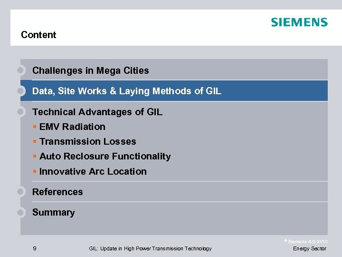The height and width of the screenshot is (257, 342).
Task: Click bullet circle beside Technical Advantages of GIL
Action: pos(21,112)
